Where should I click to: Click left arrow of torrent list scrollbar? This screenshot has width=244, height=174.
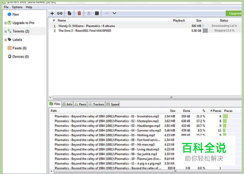click(x=50, y=98)
